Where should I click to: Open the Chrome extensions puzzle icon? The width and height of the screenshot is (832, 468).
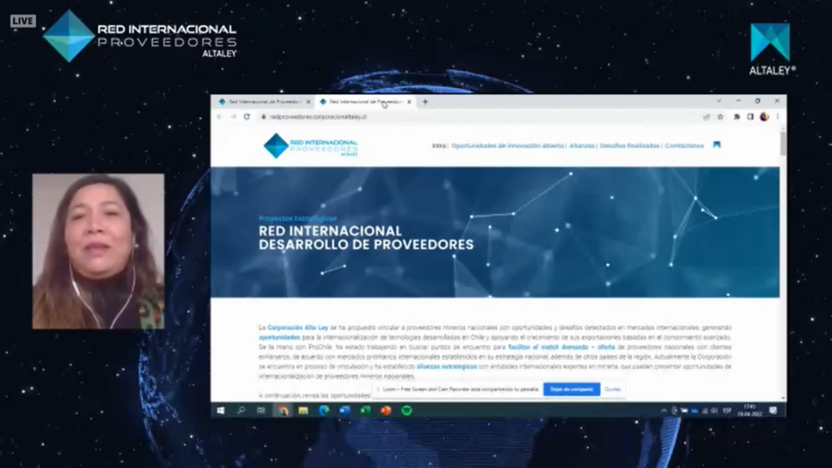736,117
